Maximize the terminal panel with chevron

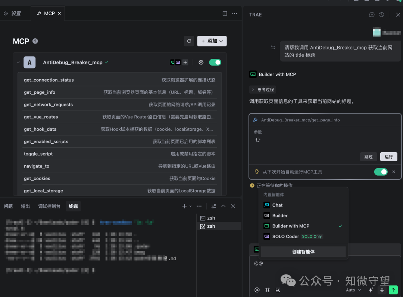pyautogui.click(x=224, y=206)
